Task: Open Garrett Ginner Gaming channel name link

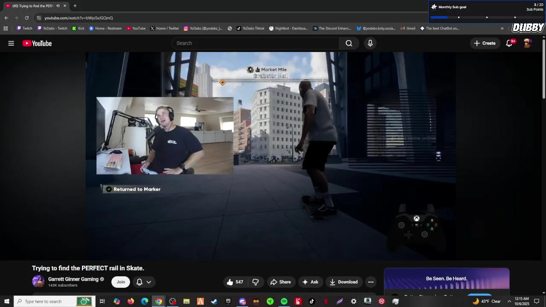Action: [x=73, y=279]
